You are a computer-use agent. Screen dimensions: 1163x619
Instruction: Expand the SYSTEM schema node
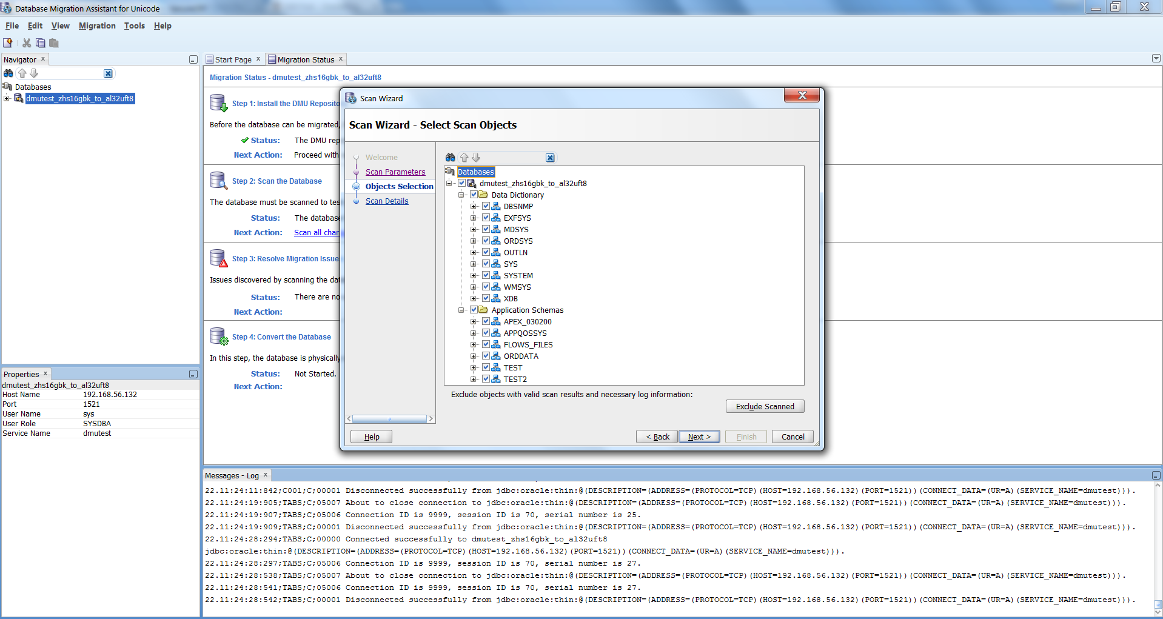pyautogui.click(x=474, y=275)
